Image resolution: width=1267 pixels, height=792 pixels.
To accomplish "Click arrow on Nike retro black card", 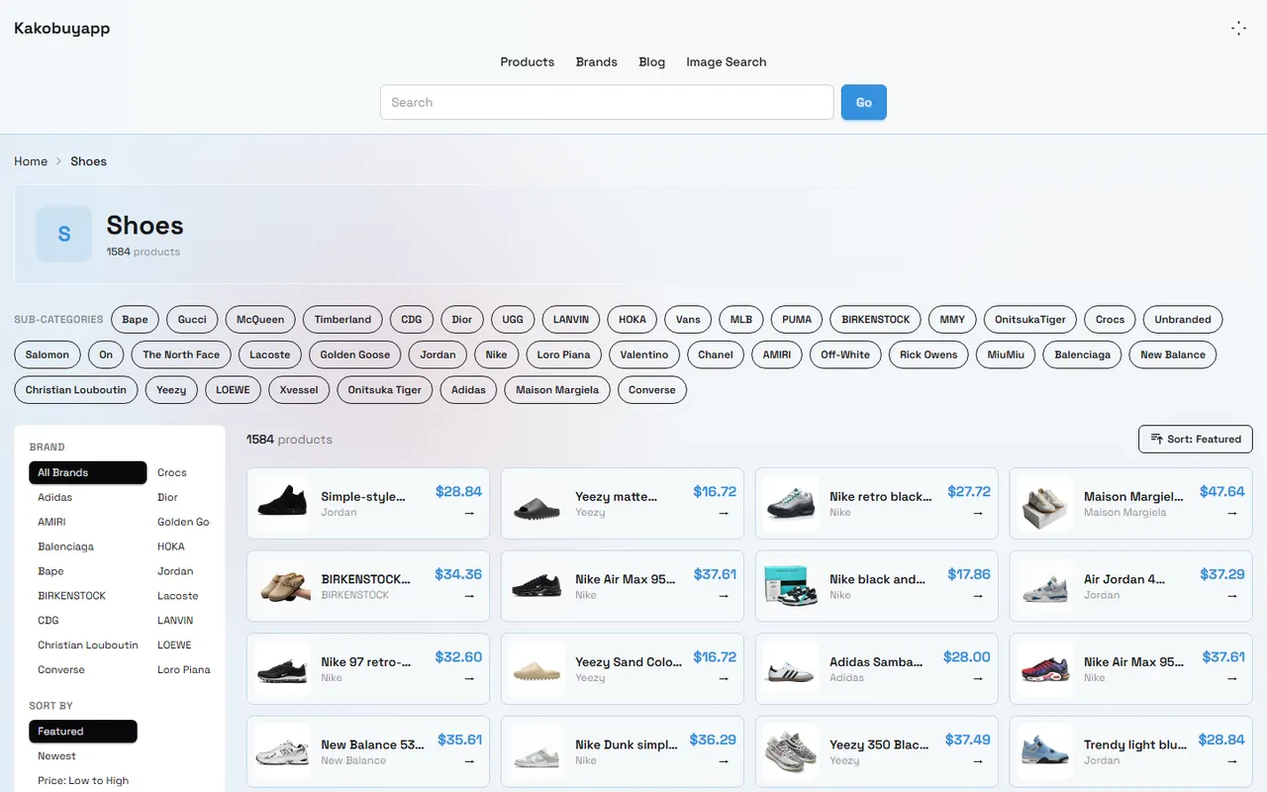I will (978, 513).
